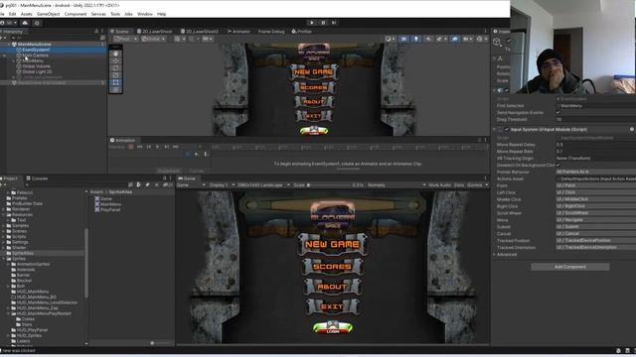Open Input System module context menu icon
The image size is (636, 357).
click(632, 129)
